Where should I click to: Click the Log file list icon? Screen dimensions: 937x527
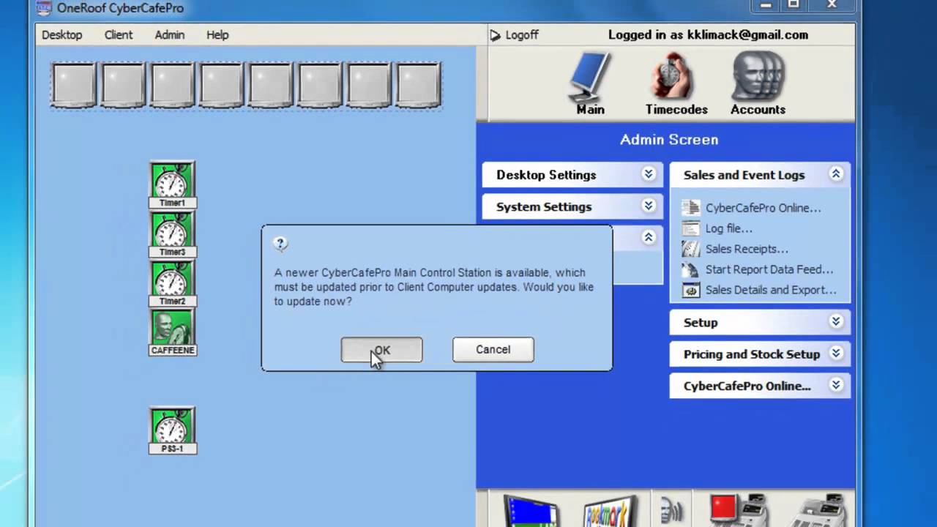click(690, 228)
